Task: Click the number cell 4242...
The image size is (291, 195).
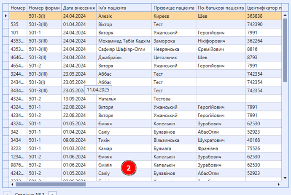Action: tap(18, 173)
